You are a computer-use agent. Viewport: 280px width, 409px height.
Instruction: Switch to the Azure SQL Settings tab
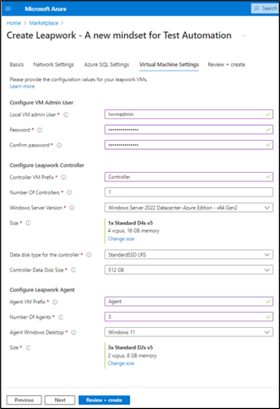point(106,65)
